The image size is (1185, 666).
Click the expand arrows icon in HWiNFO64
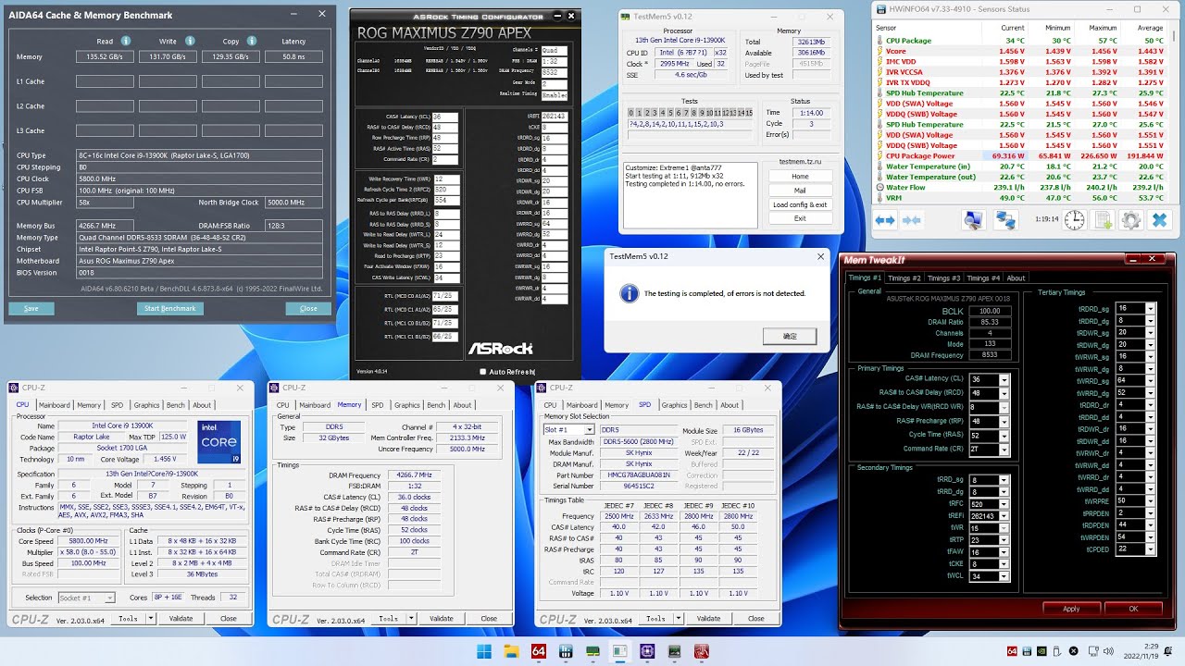click(885, 220)
